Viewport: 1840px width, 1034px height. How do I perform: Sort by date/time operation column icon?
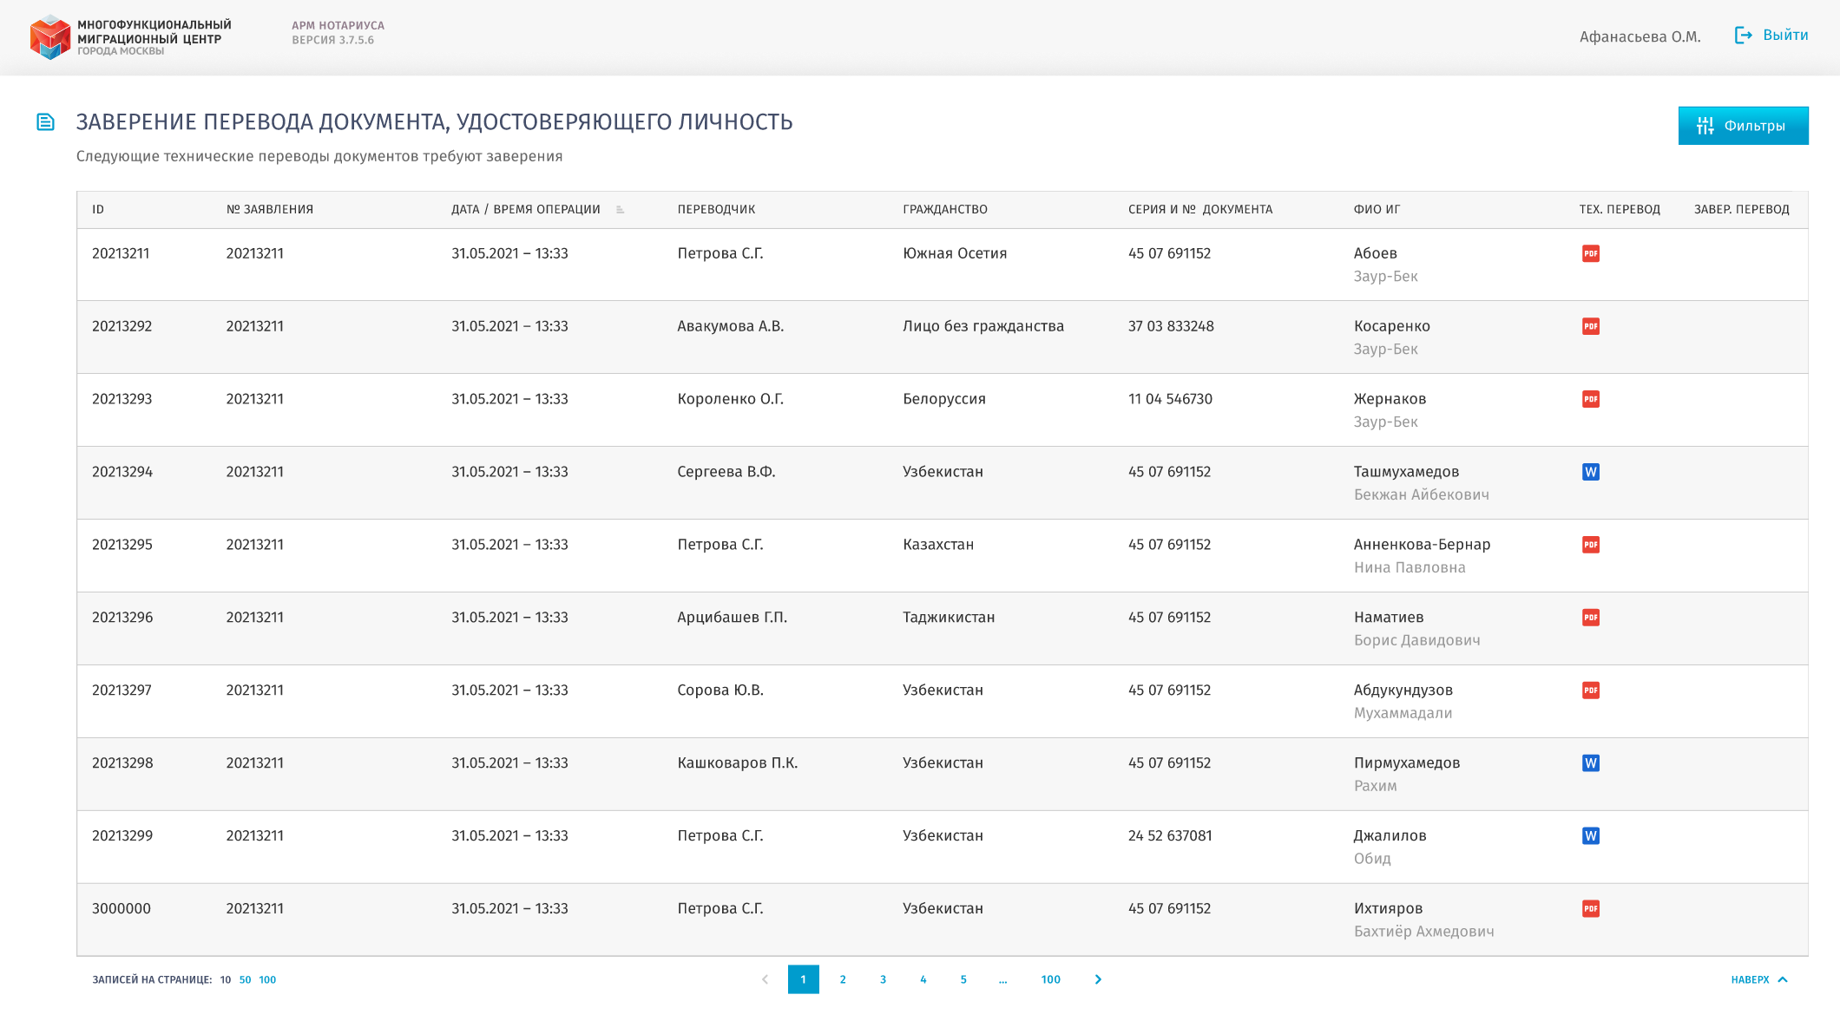click(x=620, y=209)
